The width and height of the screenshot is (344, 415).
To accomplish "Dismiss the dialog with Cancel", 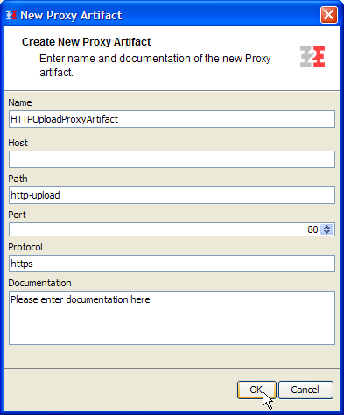I will tap(305, 390).
